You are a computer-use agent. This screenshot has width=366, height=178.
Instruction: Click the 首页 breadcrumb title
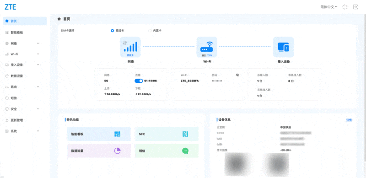[x=66, y=19]
